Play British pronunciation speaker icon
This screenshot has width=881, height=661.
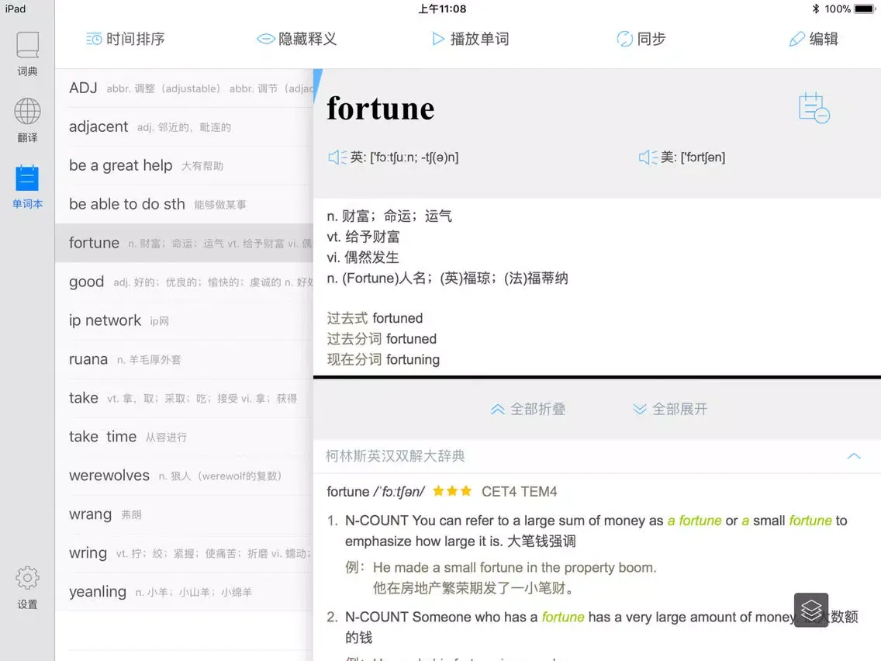coord(337,157)
